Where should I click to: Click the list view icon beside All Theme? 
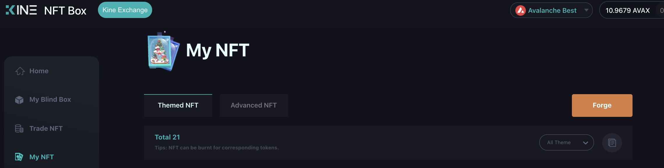tap(612, 143)
